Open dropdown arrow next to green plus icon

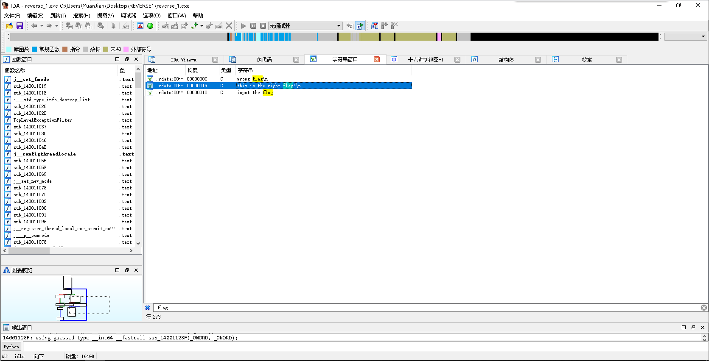point(202,26)
